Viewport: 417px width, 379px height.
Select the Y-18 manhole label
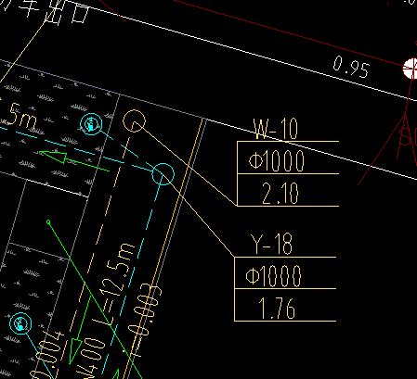tap(271, 244)
